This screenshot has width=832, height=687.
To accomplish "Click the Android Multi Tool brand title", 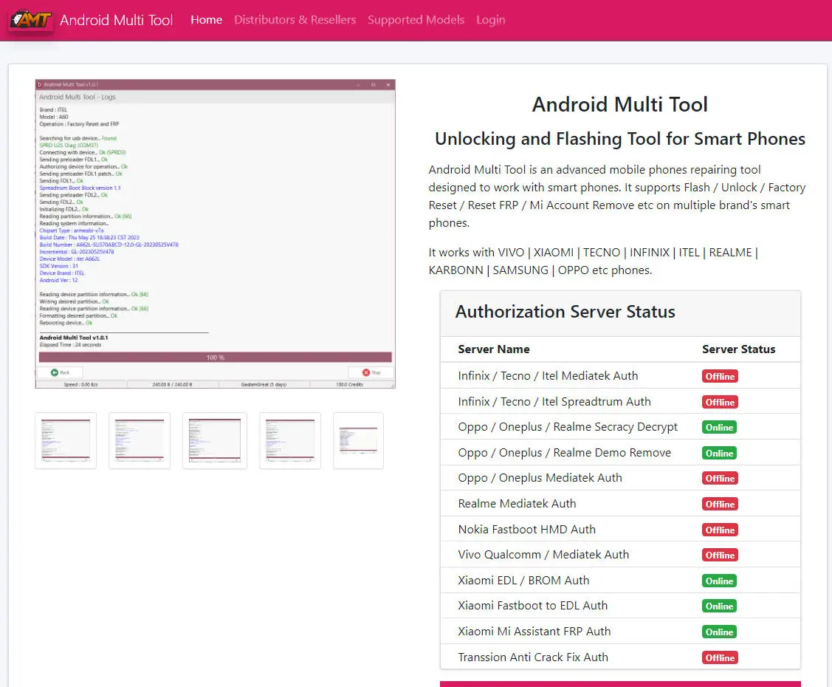I will (116, 20).
